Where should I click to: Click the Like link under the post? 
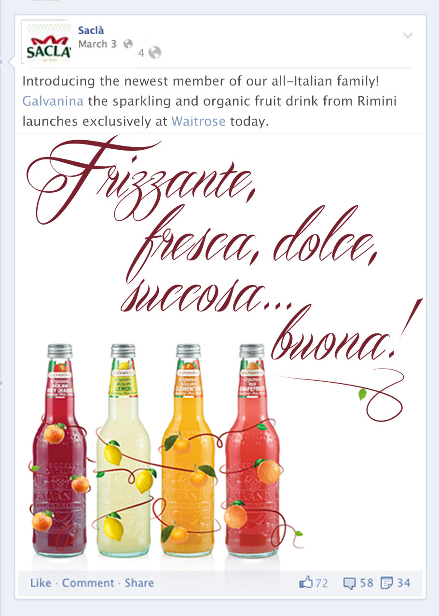pos(41,583)
